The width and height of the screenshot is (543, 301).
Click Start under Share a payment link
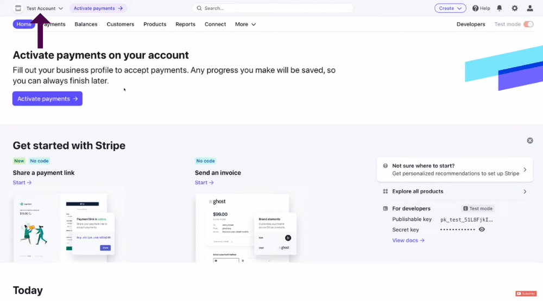click(x=22, y=182)
